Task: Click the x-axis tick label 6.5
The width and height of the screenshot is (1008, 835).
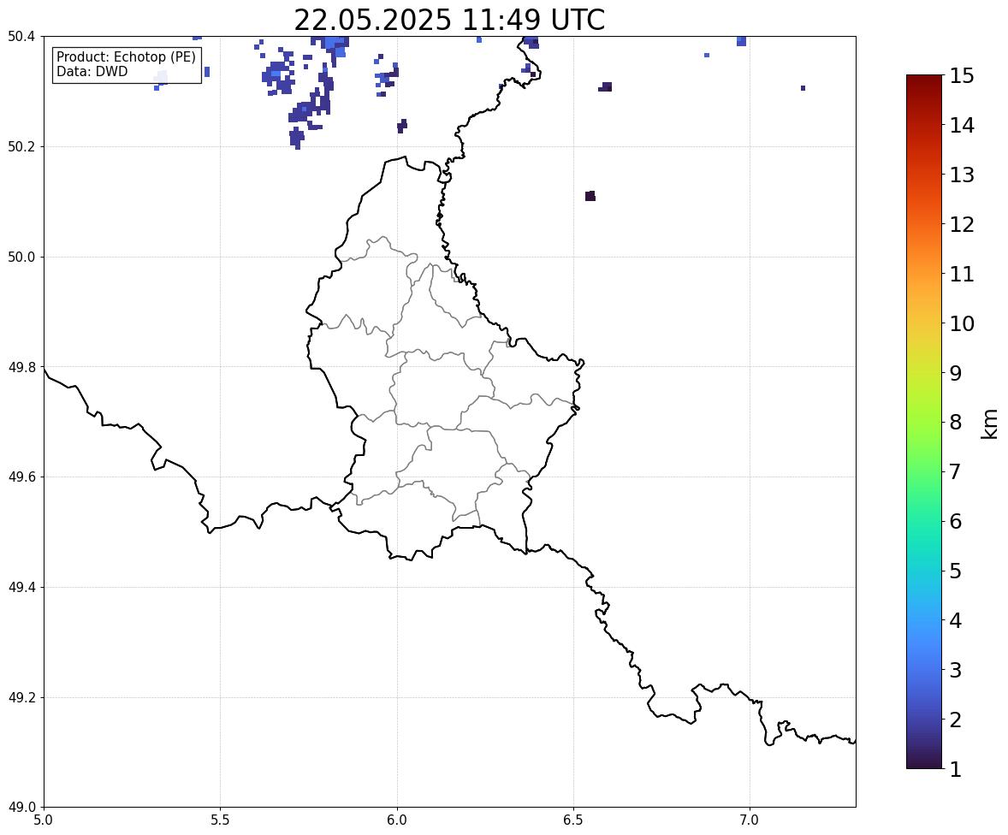Action: click(573, 820)
